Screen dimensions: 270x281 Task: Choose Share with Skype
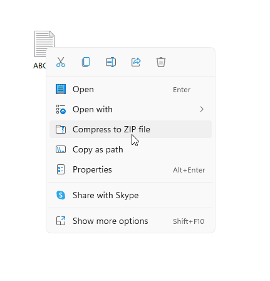[x=130, y=195]
